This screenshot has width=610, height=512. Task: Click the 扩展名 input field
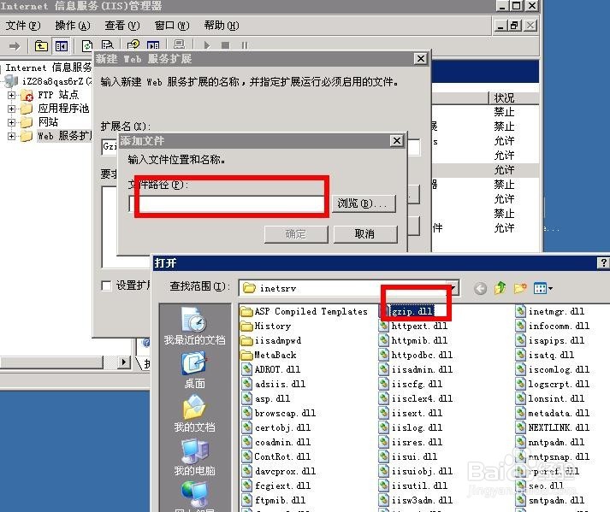click(x=261, y=147)
